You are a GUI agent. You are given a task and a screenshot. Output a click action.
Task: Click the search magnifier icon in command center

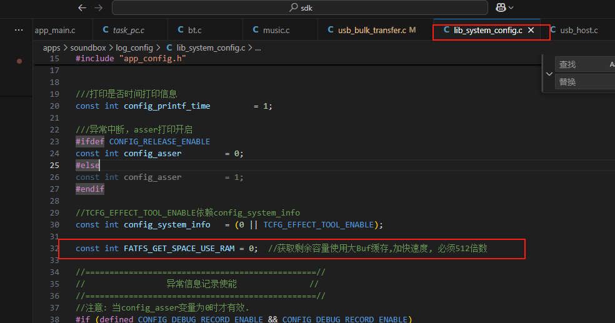pos(293,7)
